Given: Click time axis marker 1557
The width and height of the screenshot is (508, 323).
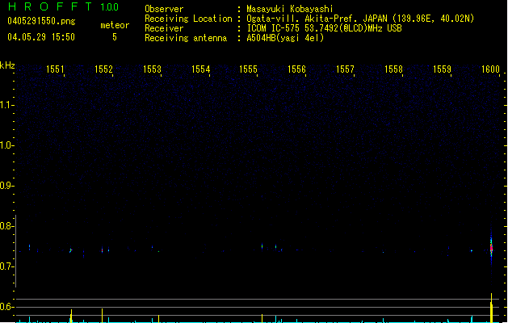Looking at the screenshot, I should (345, 69).
